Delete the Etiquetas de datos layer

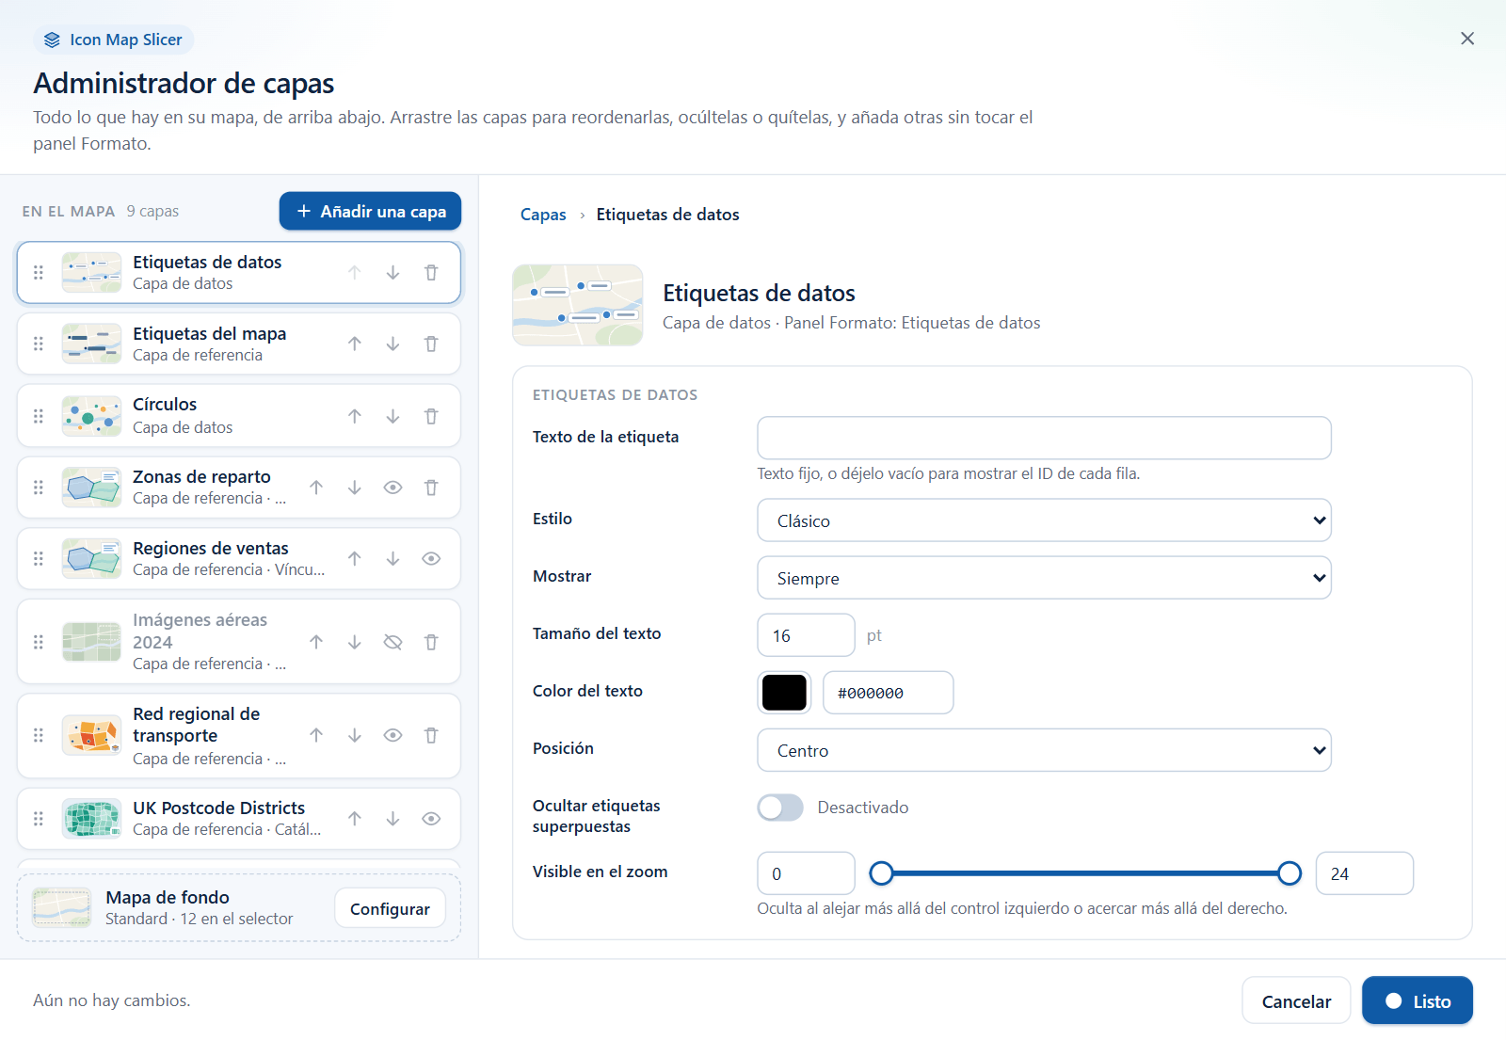(x=431, y=273)
